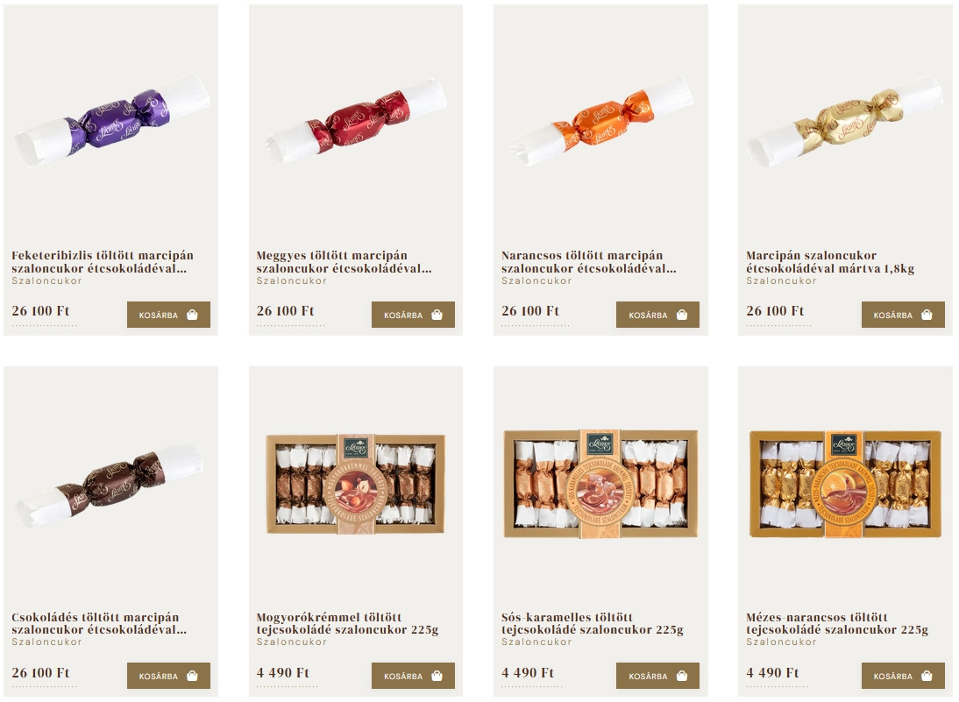Image resolution: width=959 pixels, height=702 pixels.
Task: Click basket icon for Mézes-narancsos szaloncukor
Action: 927,677
